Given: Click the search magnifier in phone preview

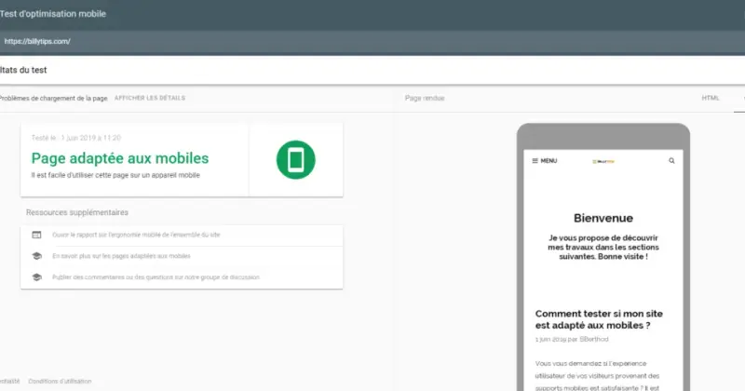Looking at the screenshot, I should pyautogui.click(x=671, y=160).
